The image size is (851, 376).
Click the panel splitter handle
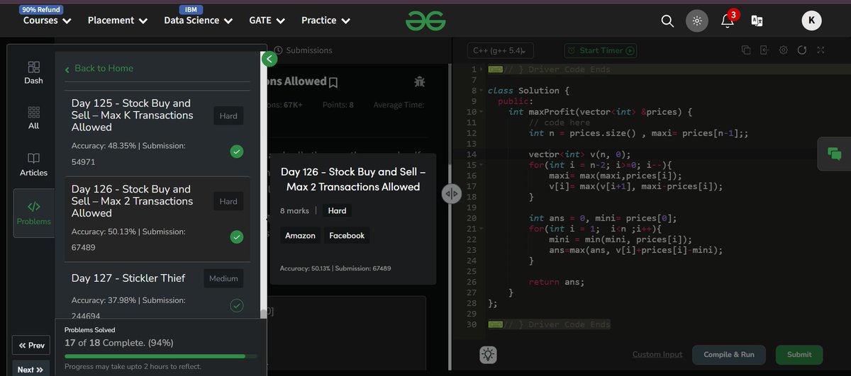point(452,194)
